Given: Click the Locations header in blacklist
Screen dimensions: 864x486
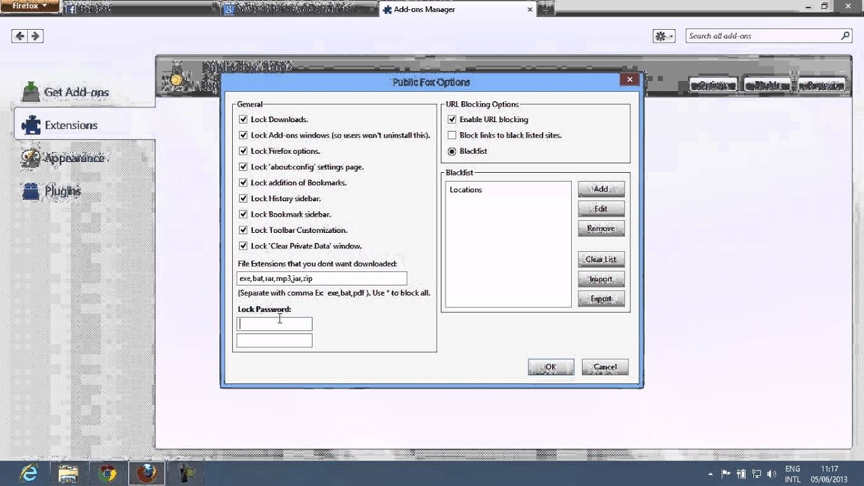Looking at the screenshot, I should click(x=466, y=190).
